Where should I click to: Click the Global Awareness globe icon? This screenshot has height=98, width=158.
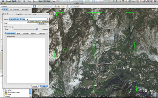(6, 92)
